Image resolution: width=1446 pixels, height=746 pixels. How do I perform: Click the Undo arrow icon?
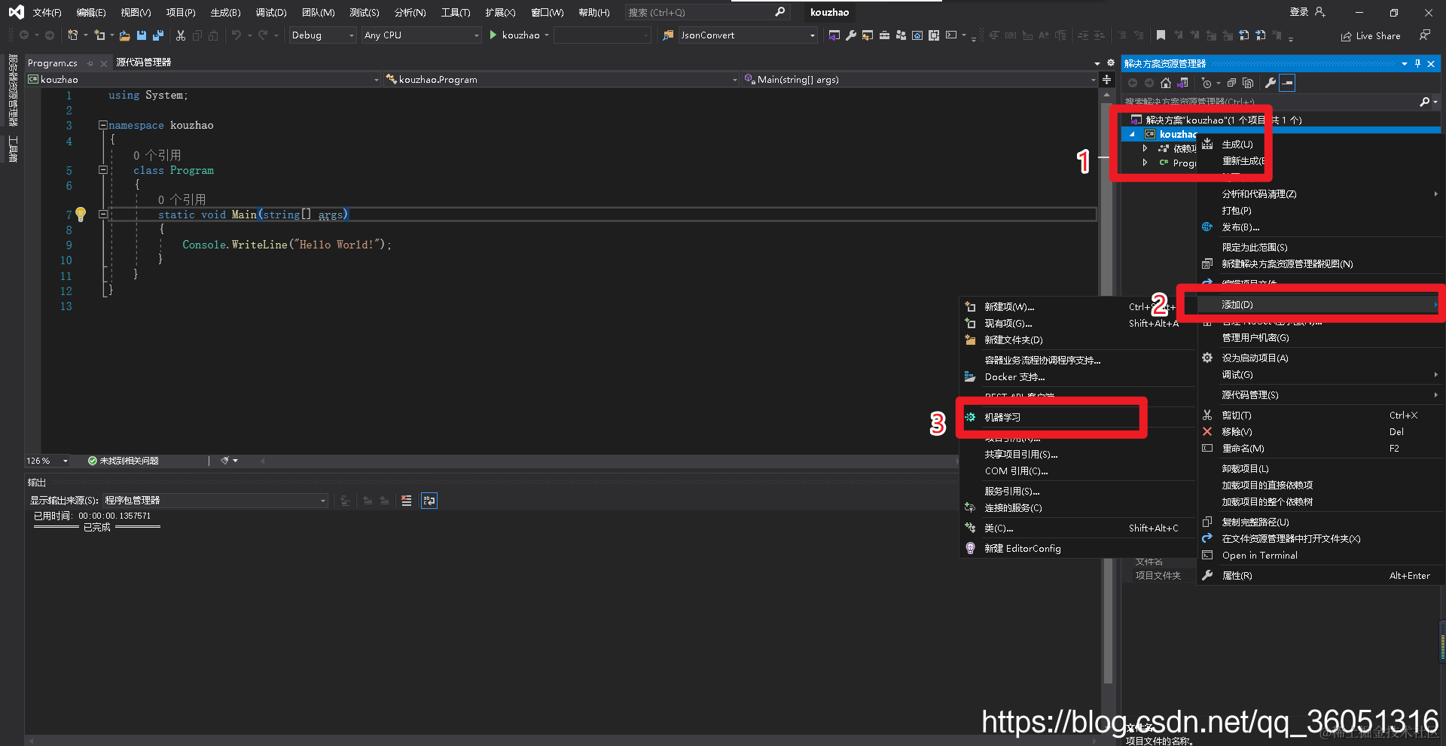(x=236, y=35)
